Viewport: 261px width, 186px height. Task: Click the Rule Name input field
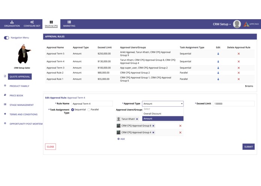click(92, 104)
